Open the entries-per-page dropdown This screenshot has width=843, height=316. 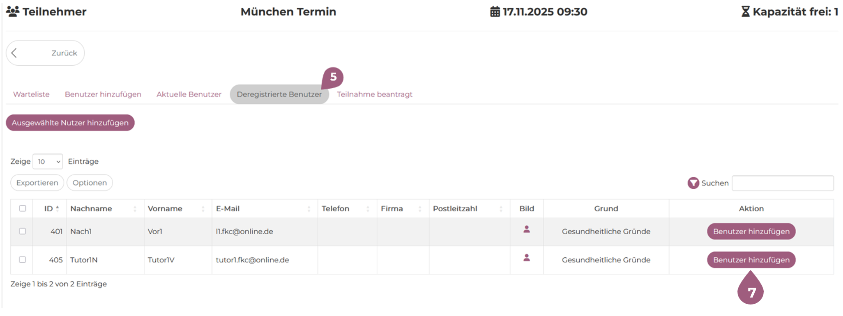tap(48, 162)
